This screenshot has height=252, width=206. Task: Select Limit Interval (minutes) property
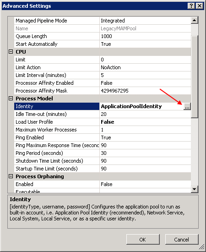coord(57,75)
